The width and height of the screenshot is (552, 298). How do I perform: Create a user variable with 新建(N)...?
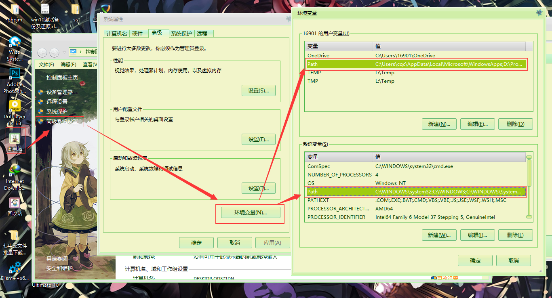click(x=439, y=124)
